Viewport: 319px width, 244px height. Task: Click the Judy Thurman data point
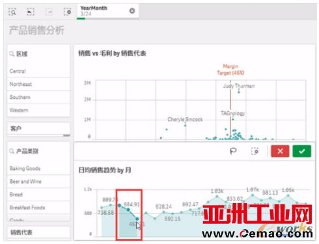[239, 92]
